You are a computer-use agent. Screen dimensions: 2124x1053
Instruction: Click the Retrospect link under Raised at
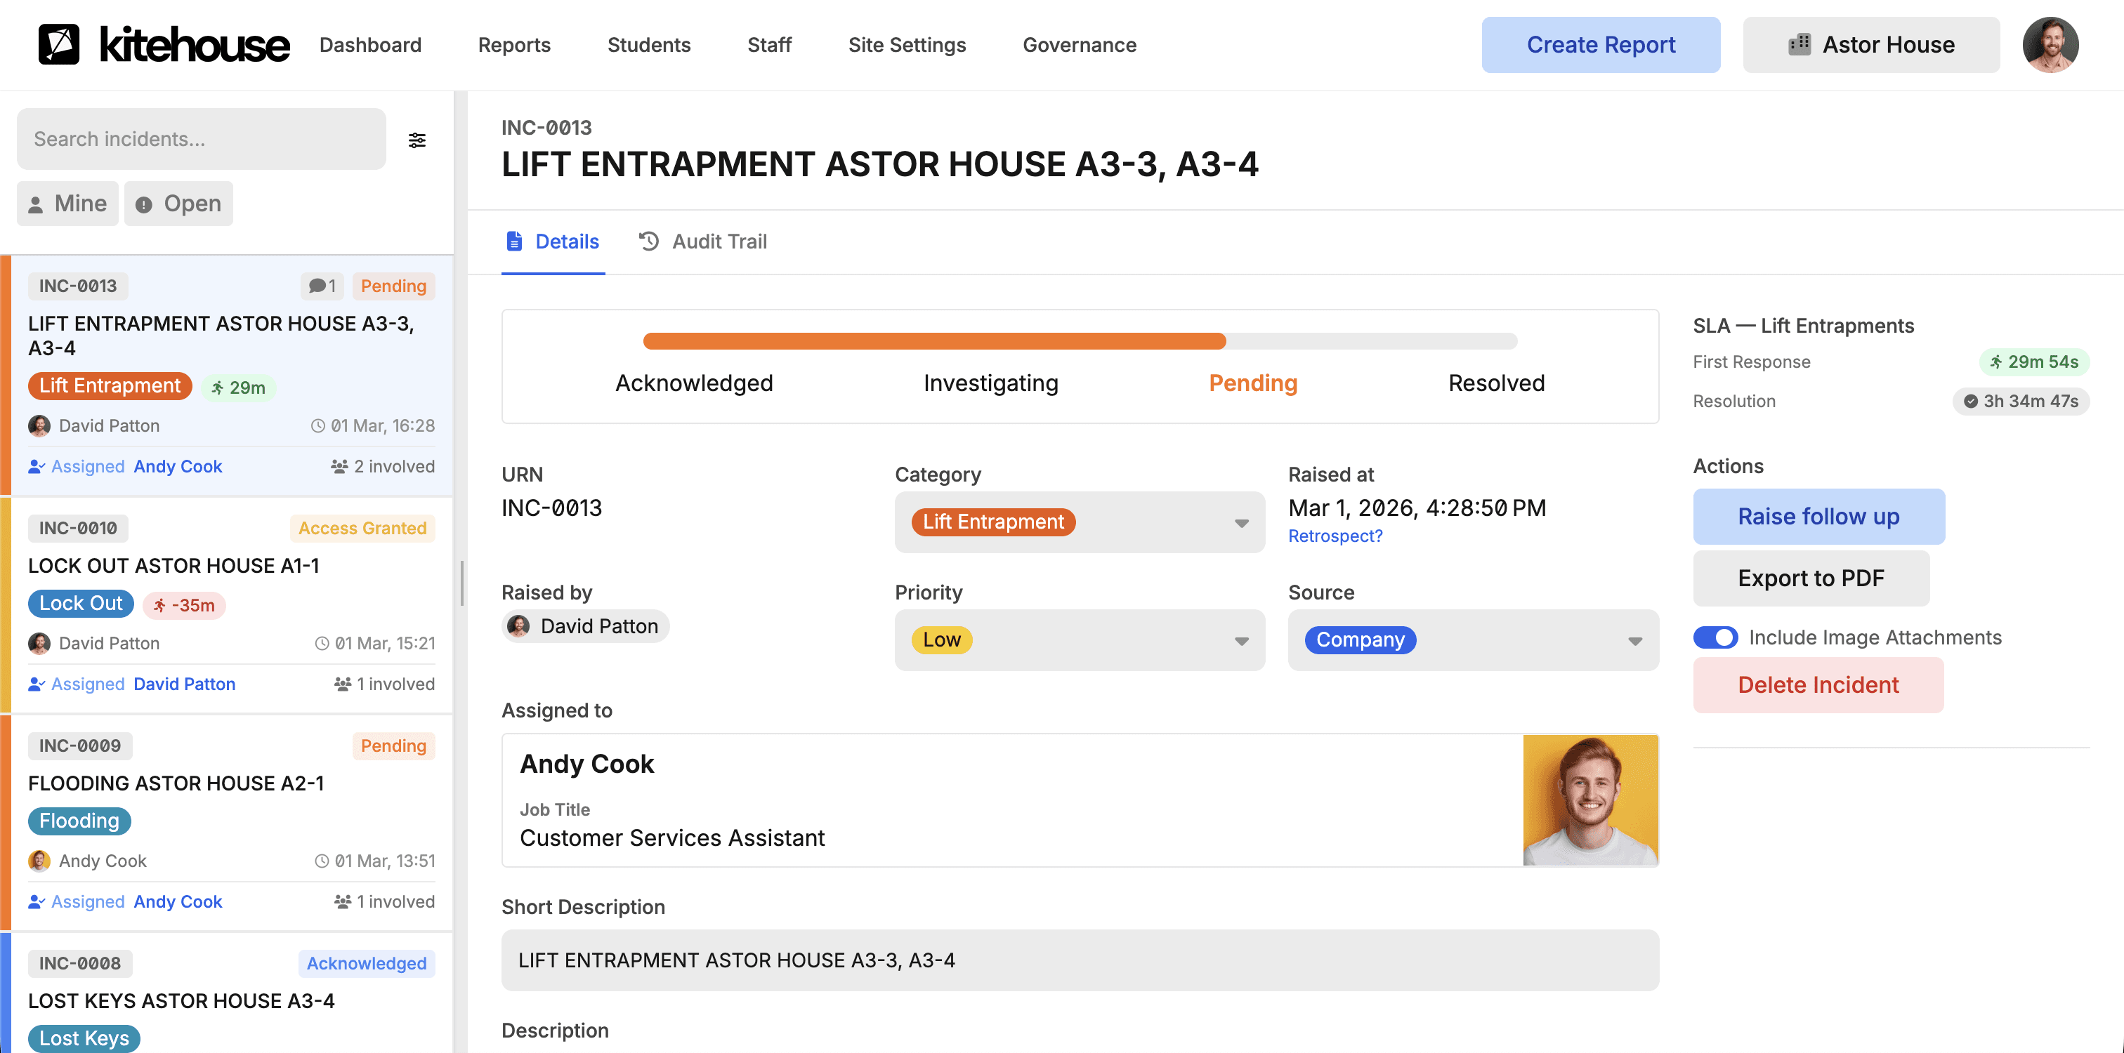[x=1335, y=536]
